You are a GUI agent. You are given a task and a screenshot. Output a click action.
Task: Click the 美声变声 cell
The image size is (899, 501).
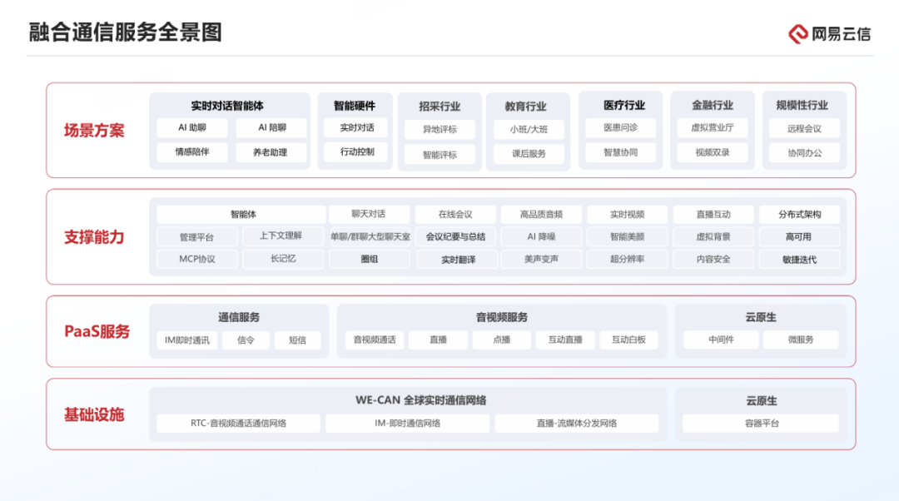click(541, 259)
